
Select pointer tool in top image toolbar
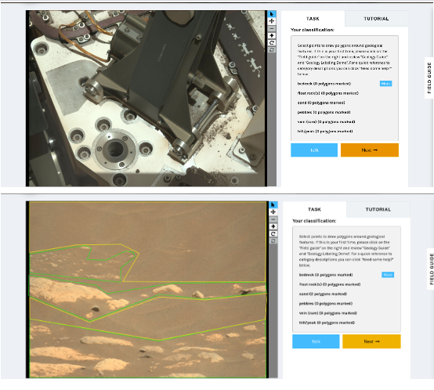pyautogui.click(x=272, y=14)
